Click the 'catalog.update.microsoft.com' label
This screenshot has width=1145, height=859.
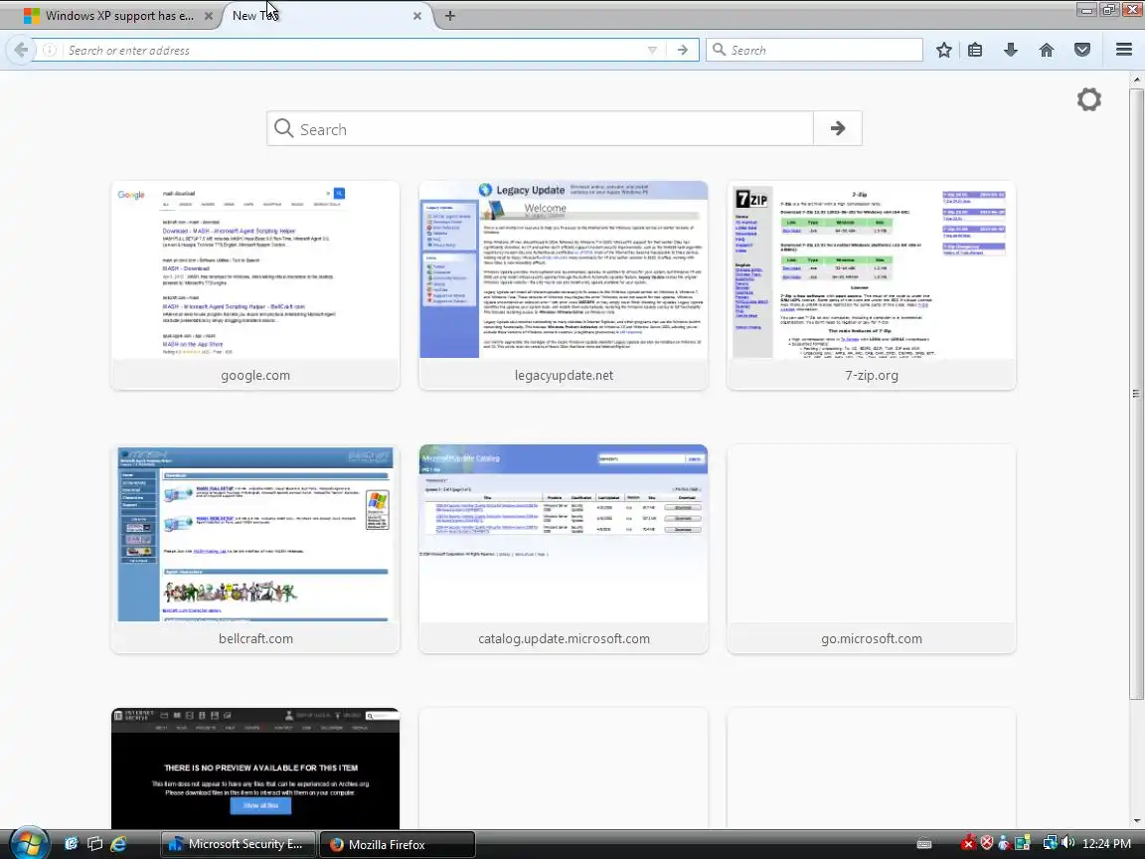point(563,638)
